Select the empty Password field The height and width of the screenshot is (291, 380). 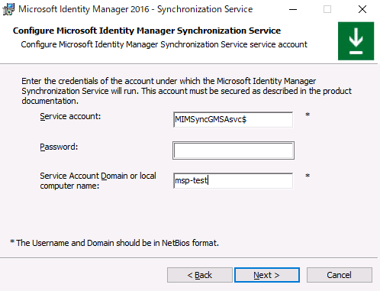pos(233,150)
